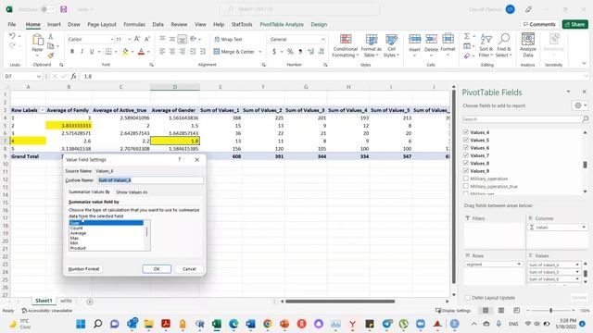Apply italic formatting
This screenshot has width=593, height=333.
tap(82, 52)
